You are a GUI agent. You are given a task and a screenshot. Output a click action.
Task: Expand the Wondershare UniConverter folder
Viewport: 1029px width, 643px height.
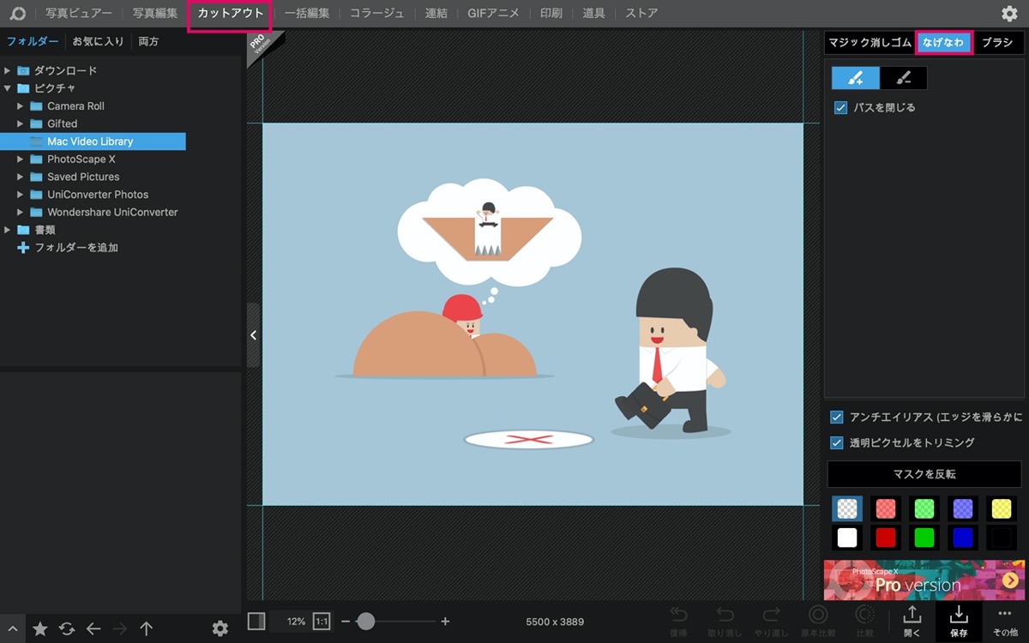[x=21, y=213]
